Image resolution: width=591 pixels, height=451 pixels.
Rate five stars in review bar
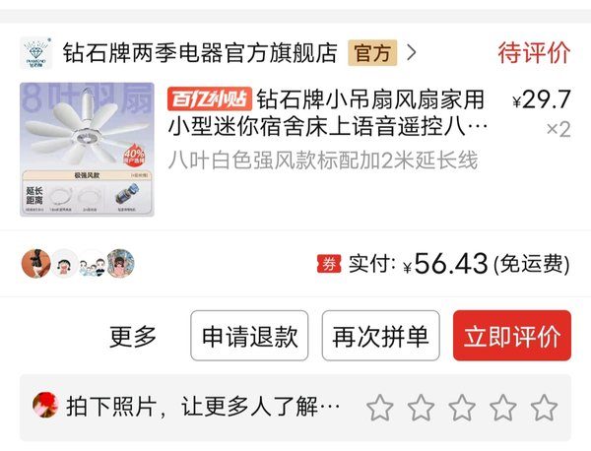[544, 408]
